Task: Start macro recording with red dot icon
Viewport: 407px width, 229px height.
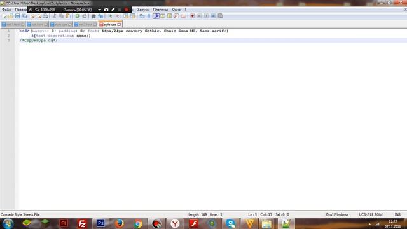Action: pos(192,16)
